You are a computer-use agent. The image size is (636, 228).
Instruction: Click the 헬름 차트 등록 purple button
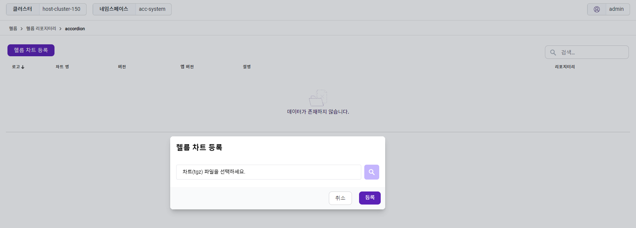click(x=31, y=50)
